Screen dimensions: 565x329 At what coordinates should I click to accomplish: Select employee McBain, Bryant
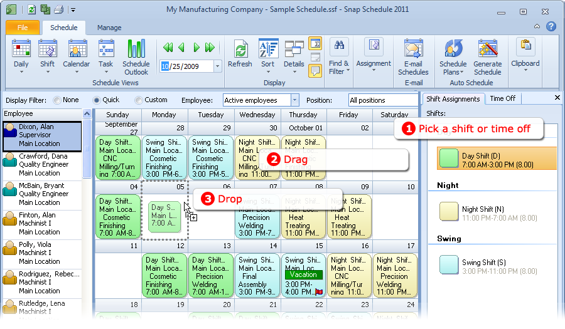(x=42, y=194)
